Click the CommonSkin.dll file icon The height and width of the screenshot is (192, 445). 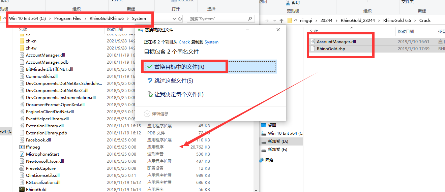pyautogui.click(x=22, y=76)
